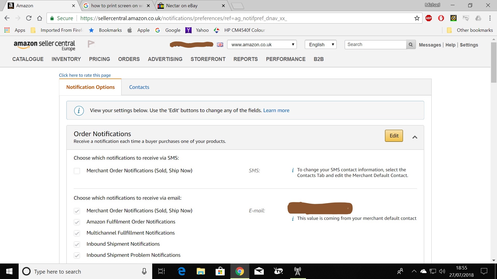Click the seller central flag icon
Viewport: 497px width, 279px height.
(91, 44)
